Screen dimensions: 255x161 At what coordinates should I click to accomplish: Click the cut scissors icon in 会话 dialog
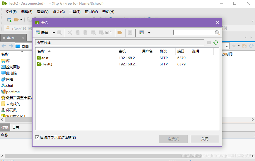click(x=70, y=33)
